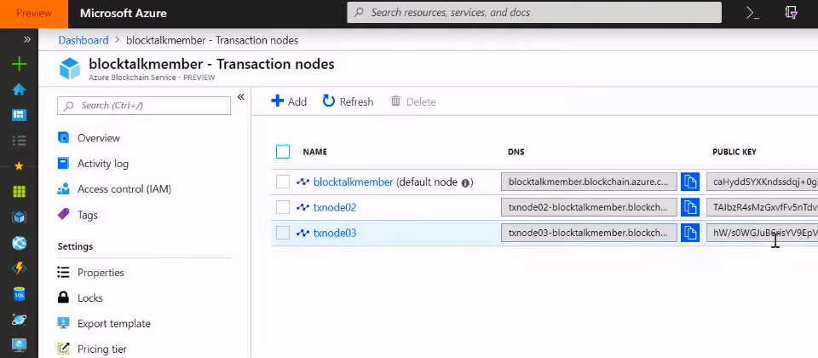
Task: Click the green Create a resource plus icon
Action: 20,65
